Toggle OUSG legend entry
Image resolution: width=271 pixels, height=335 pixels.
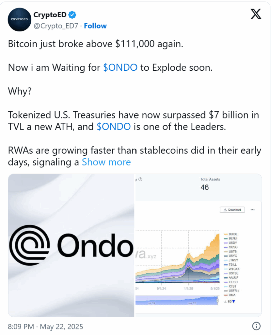231,247
